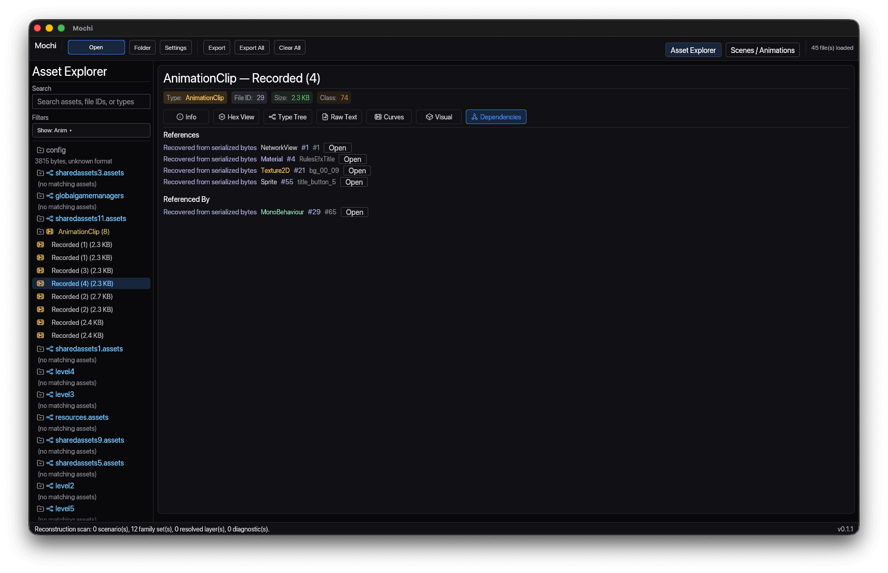
Task: Click the File ID: 29 badge
Action: point(249,98)
